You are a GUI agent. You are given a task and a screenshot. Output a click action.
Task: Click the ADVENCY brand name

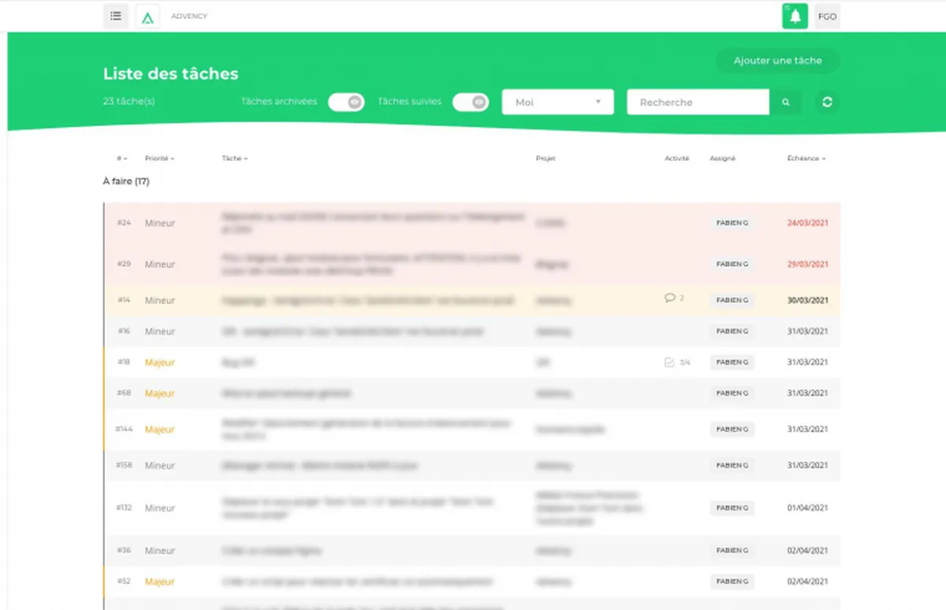(x=189, y=17)
